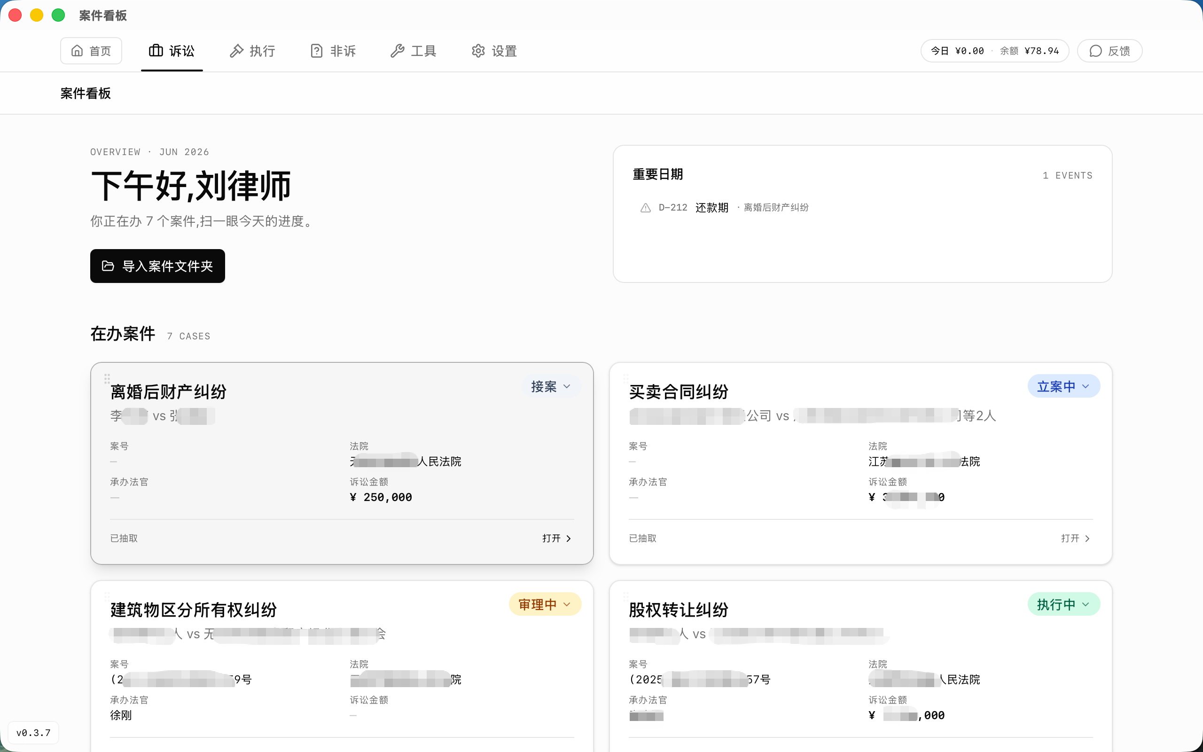The image size is (1203, 752).
Task: Open the 设置 settings tab
Action: coord(494,51)
